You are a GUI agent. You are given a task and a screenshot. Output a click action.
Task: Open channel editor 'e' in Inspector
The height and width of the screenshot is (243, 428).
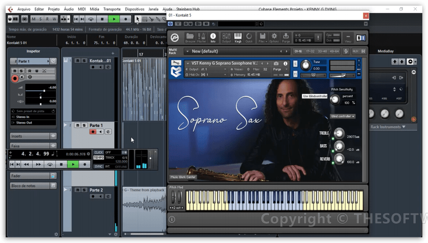53,61
